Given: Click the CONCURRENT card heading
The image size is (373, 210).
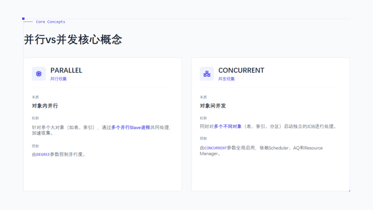Looking at the screenshot, I should coord(241,71).
